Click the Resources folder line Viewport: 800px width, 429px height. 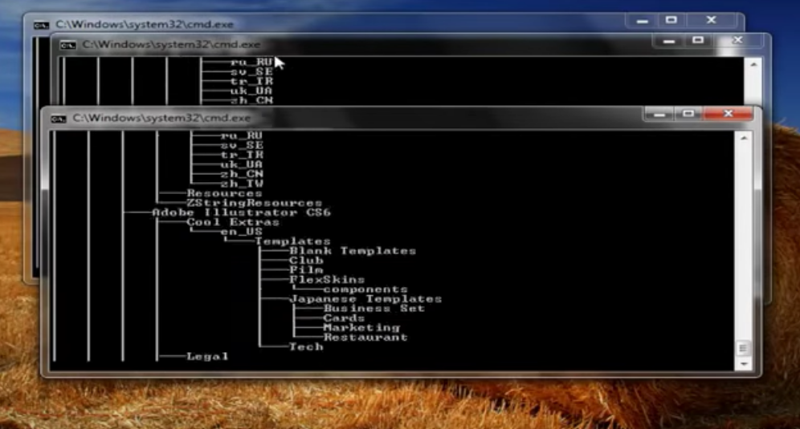coord(224,193)
